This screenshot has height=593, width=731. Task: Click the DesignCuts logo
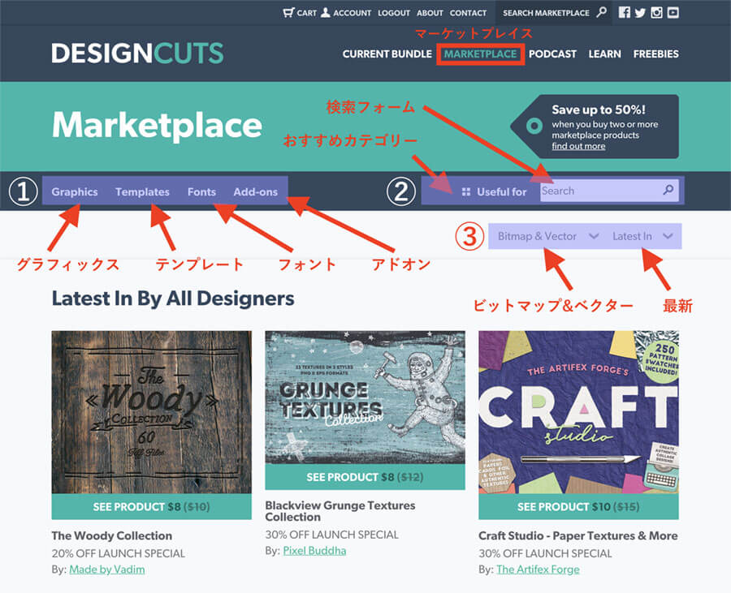click(137, 53)
